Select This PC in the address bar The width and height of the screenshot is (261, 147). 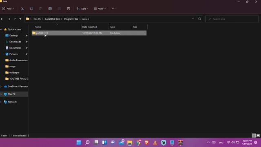tap(37, 19)
